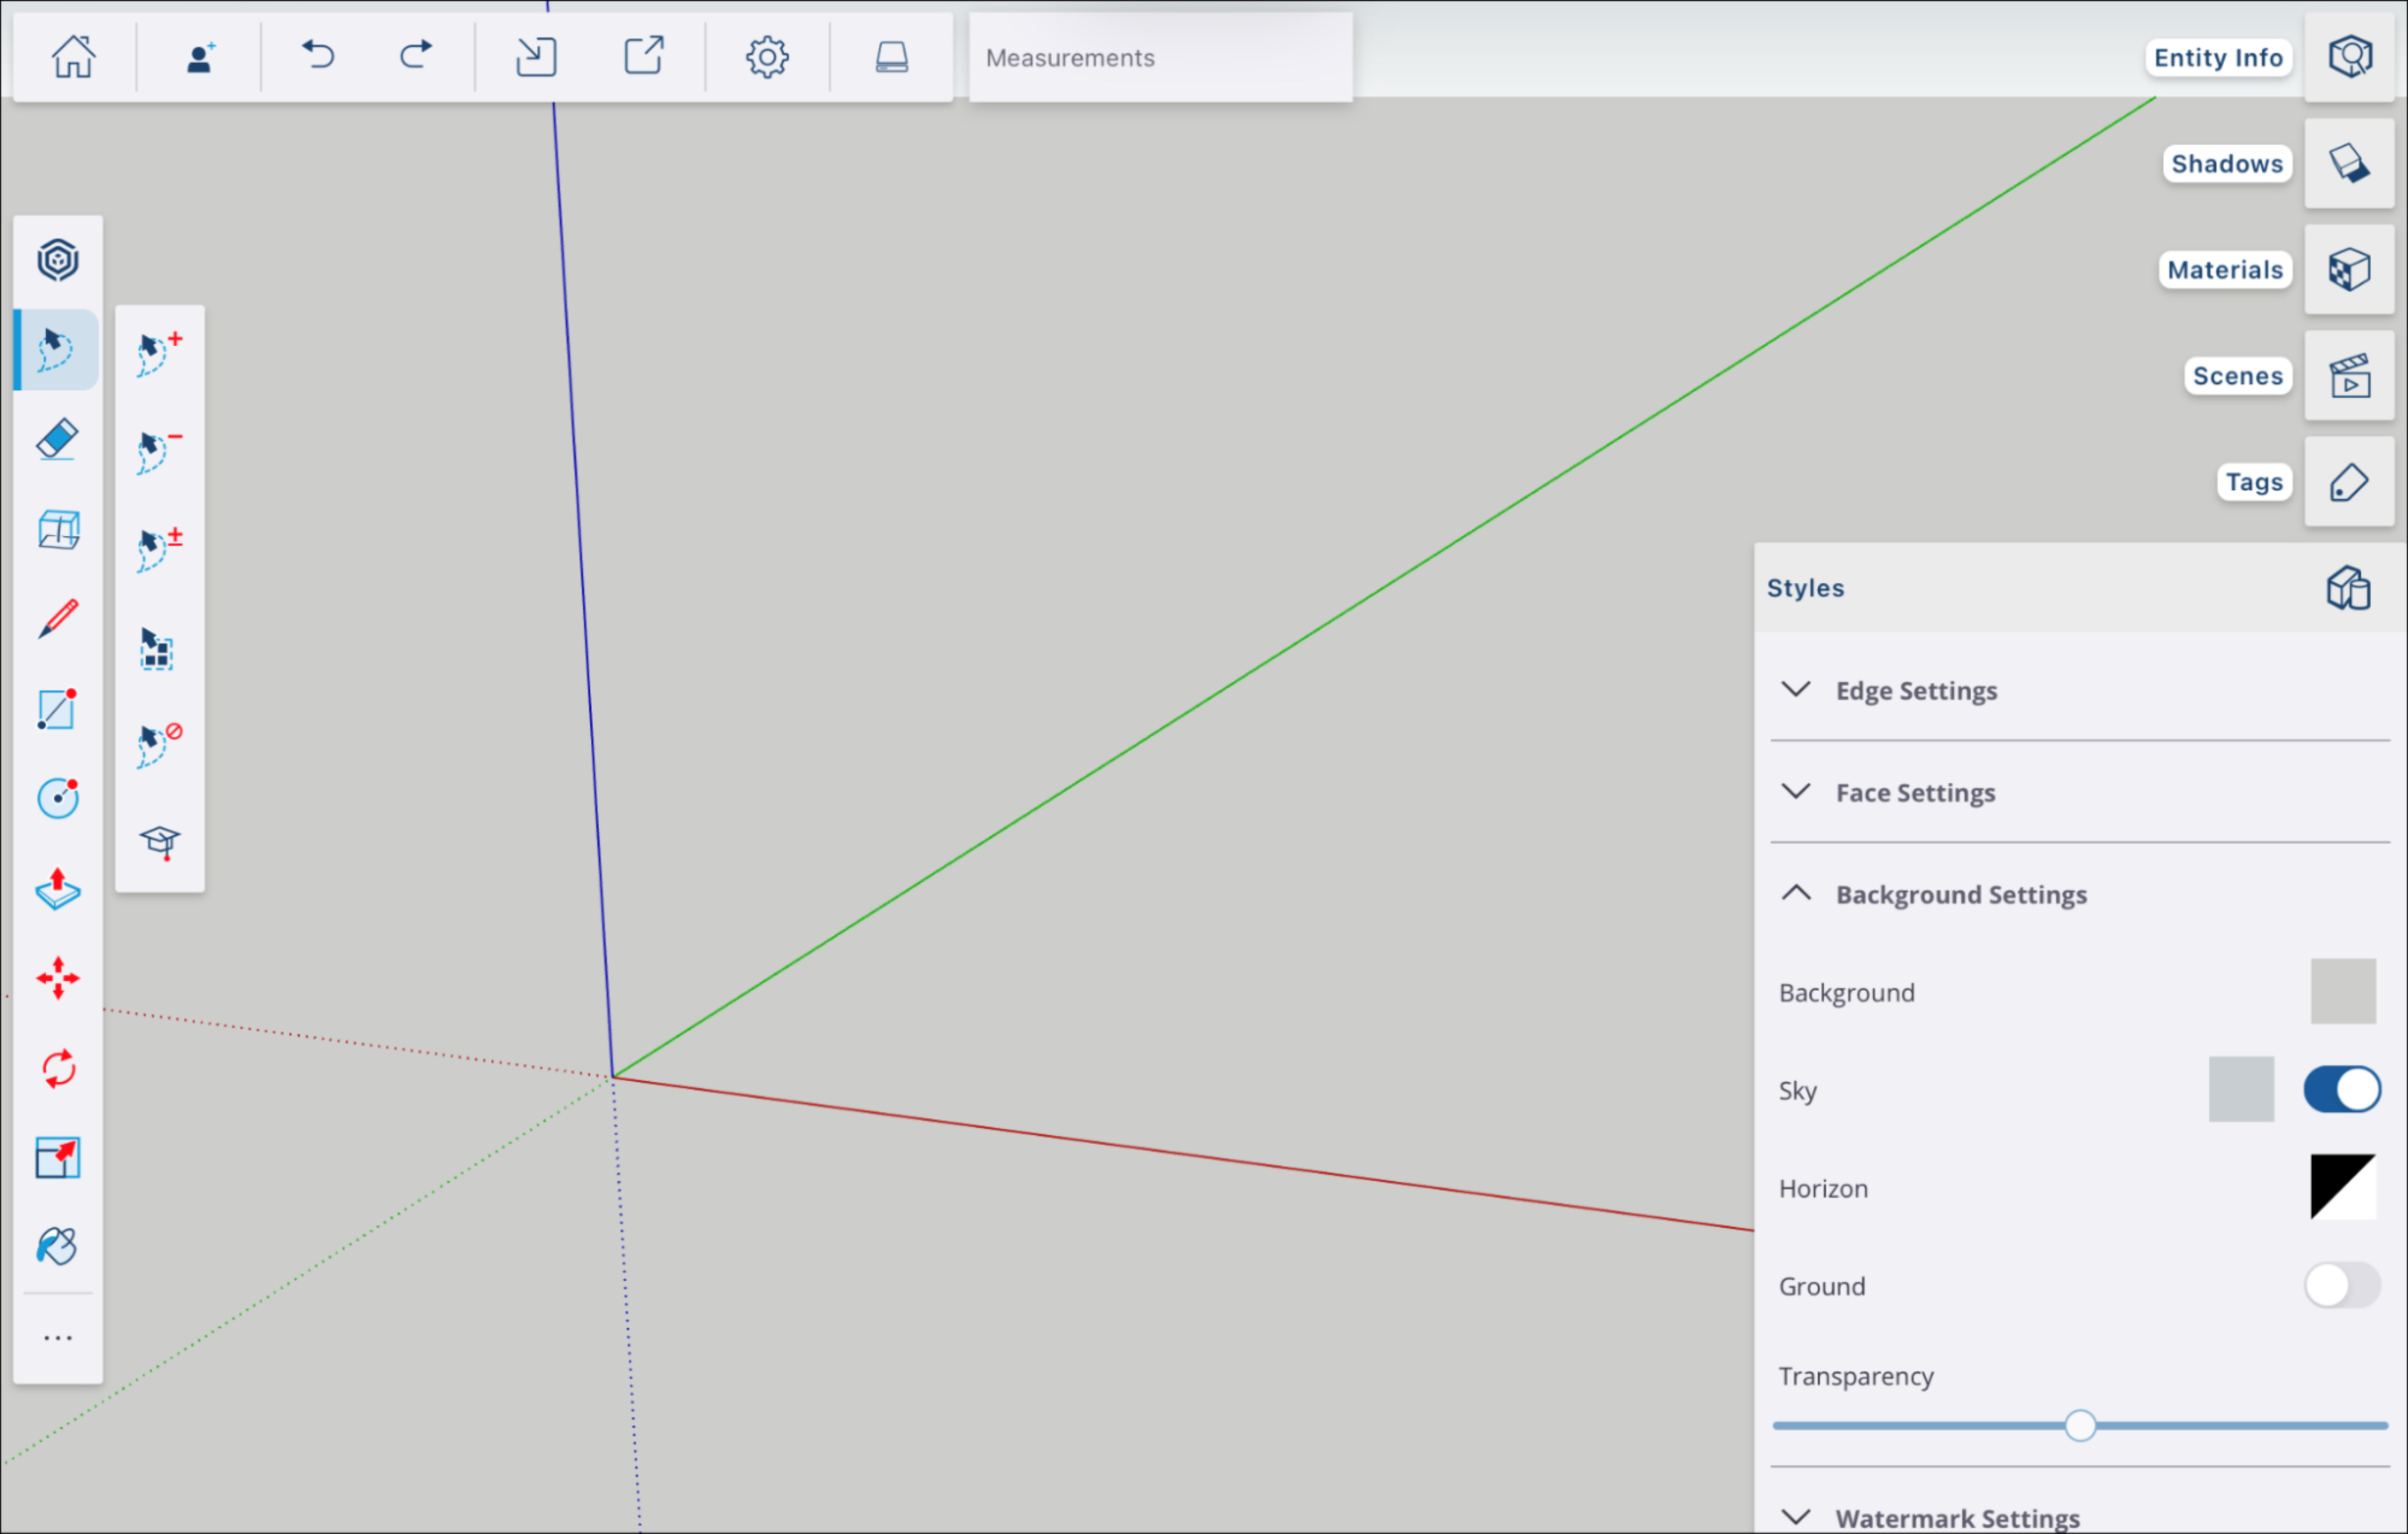This screenshot has width=2408, height=1534.
Task: Click the Undo arrow
Action: tap(318, 55)
